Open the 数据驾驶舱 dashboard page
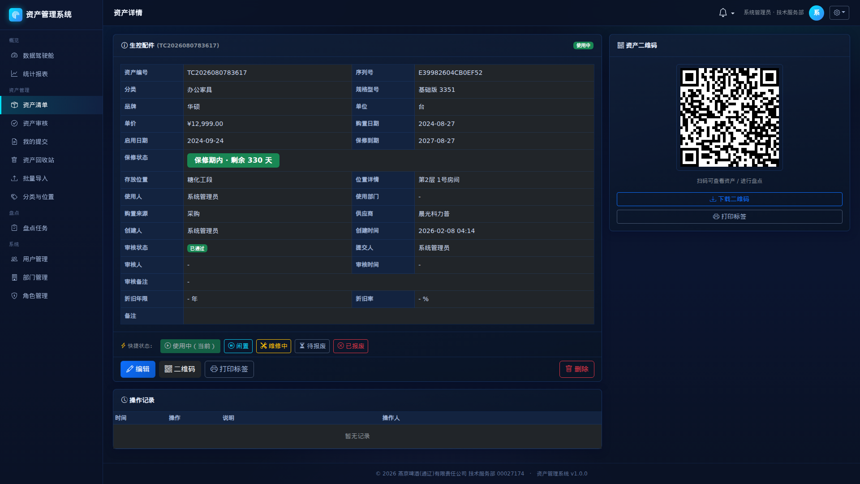 click(51, 56)
